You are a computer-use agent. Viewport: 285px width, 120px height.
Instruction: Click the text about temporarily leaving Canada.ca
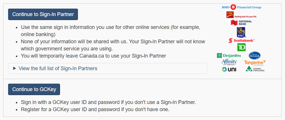tap(93, 56)
